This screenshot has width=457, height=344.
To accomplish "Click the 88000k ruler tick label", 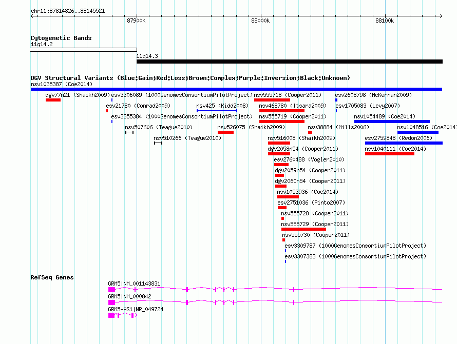I will tap(260, 21).
